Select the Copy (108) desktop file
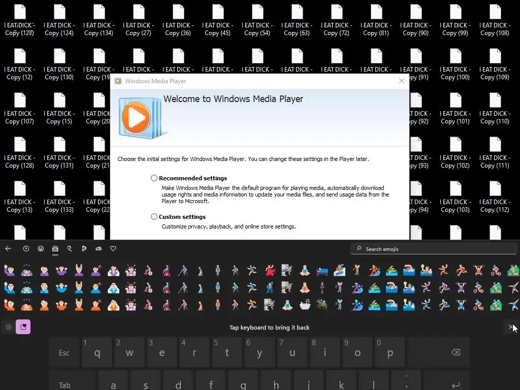 tap(495, 20)
